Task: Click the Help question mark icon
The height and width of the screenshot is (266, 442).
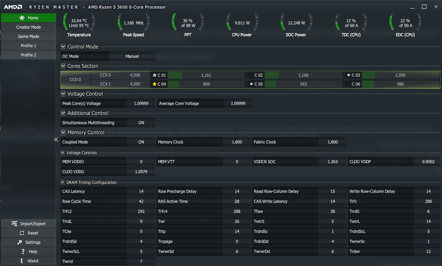Action: point(23,252)
